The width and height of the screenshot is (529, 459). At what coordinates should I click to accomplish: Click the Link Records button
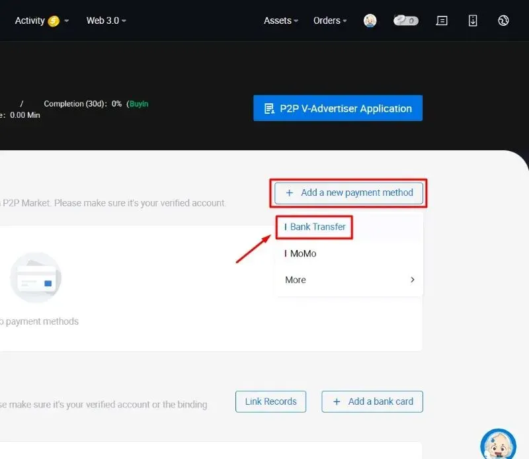(270, 401)
